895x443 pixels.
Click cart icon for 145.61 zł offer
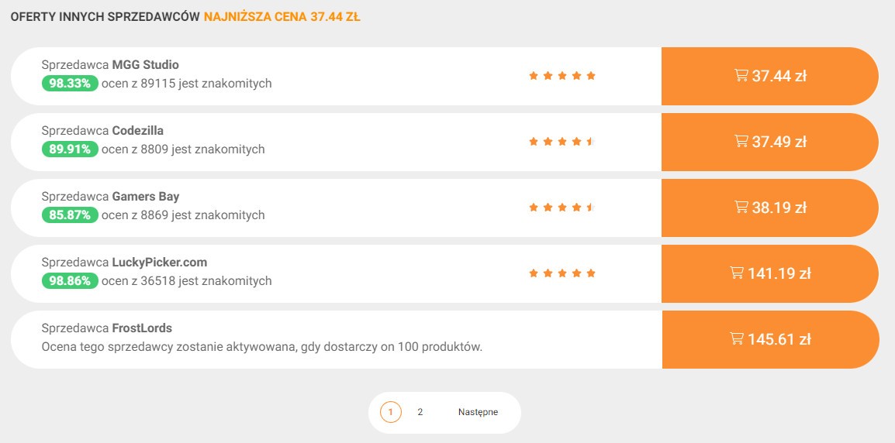tap(737, 339)
